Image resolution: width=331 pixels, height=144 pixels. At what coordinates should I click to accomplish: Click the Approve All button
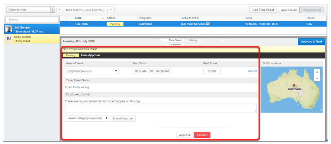click(x=289, y=10)
